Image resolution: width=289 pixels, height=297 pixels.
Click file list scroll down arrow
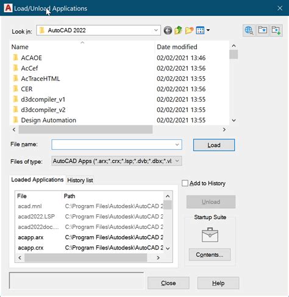[234, 121]
